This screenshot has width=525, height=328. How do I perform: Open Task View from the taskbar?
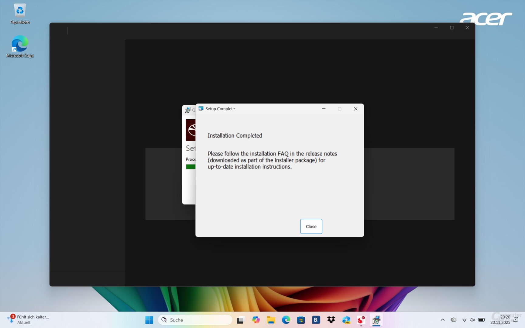click(241, 320)
